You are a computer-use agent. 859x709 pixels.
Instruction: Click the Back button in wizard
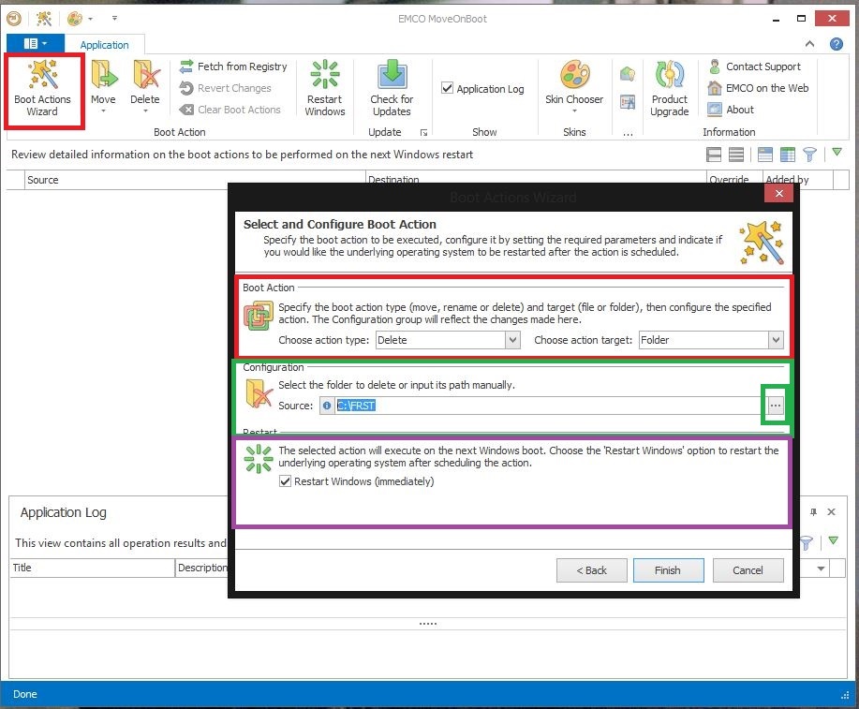[x=592, y=570]
